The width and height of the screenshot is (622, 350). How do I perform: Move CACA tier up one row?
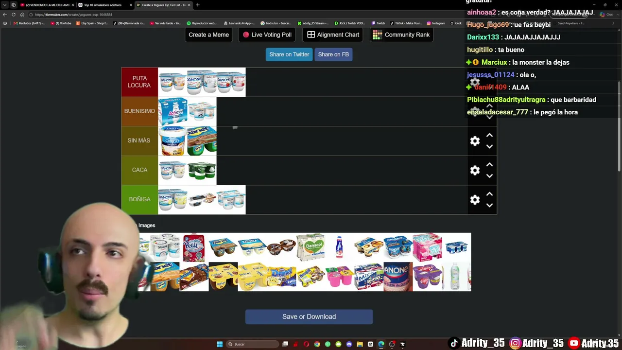click(489, 165)
